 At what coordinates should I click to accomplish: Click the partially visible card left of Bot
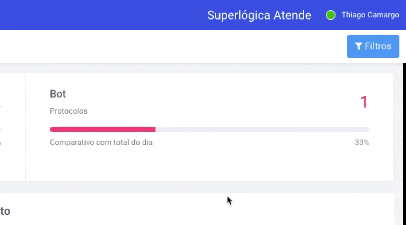(x=13, y=127)
